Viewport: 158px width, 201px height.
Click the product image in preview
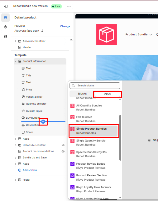[x=127, y=68]
